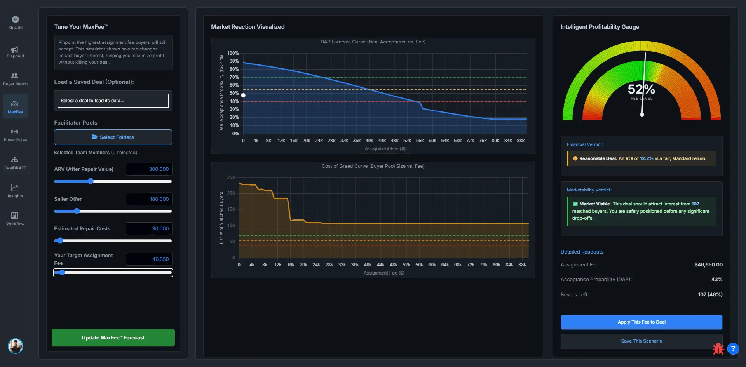The image size is (746, 367).
Task: Click the Market Viable verdict message
Action: coord(641,211)
